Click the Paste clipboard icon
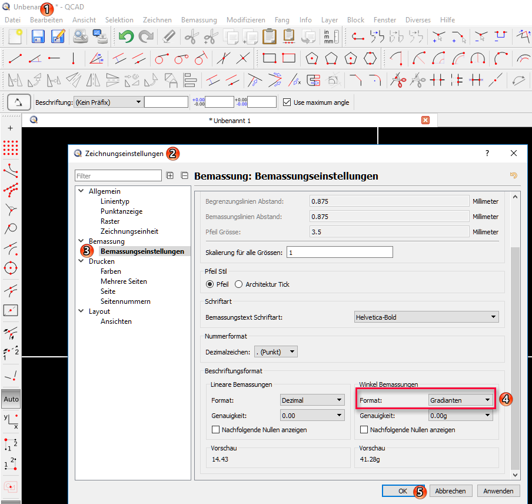 coord(269,37)
